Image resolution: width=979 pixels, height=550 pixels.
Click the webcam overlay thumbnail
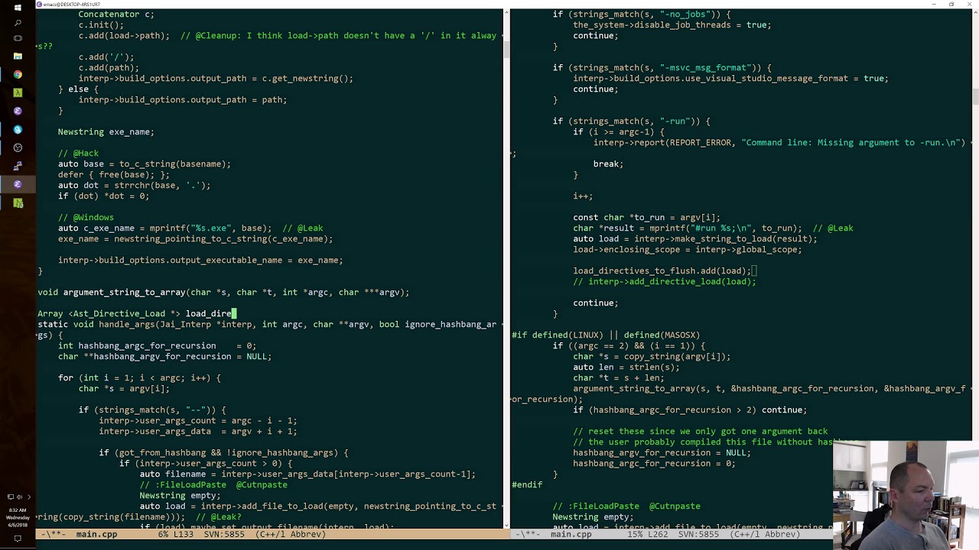(x=906, y=496)
